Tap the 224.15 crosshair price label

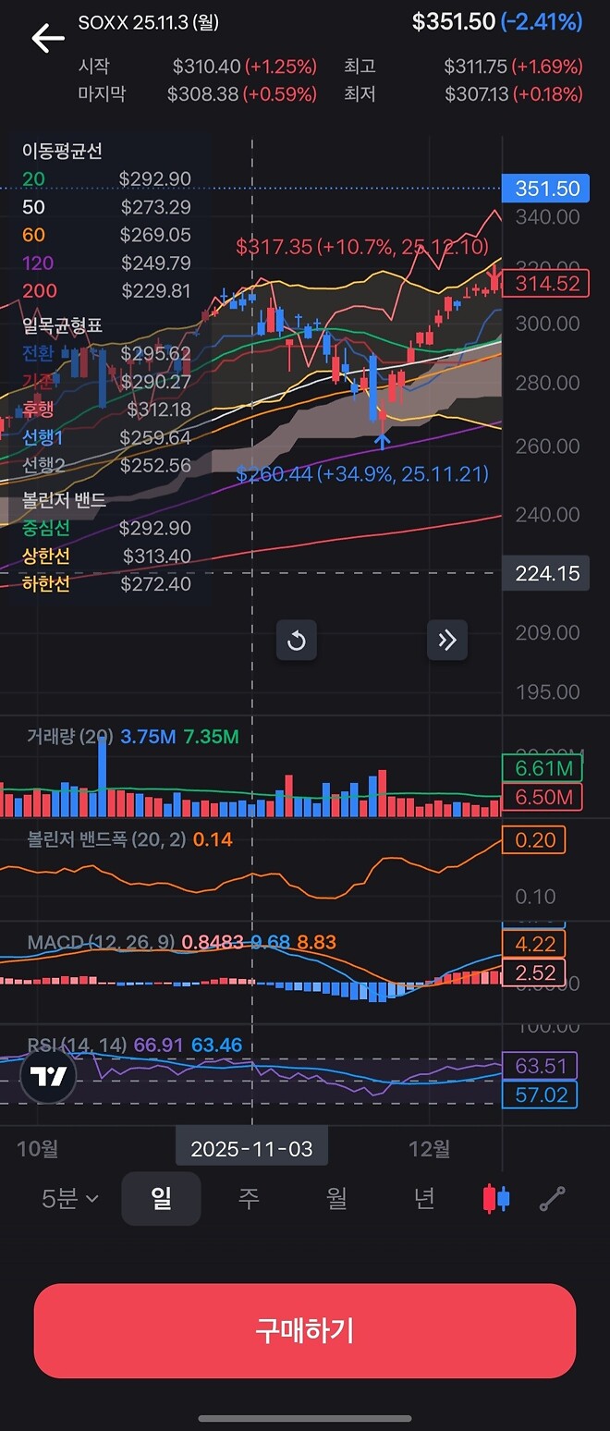(547, 573)
